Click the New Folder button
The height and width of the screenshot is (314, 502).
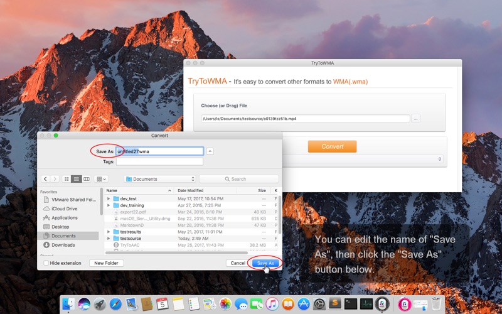coord(106,263)
